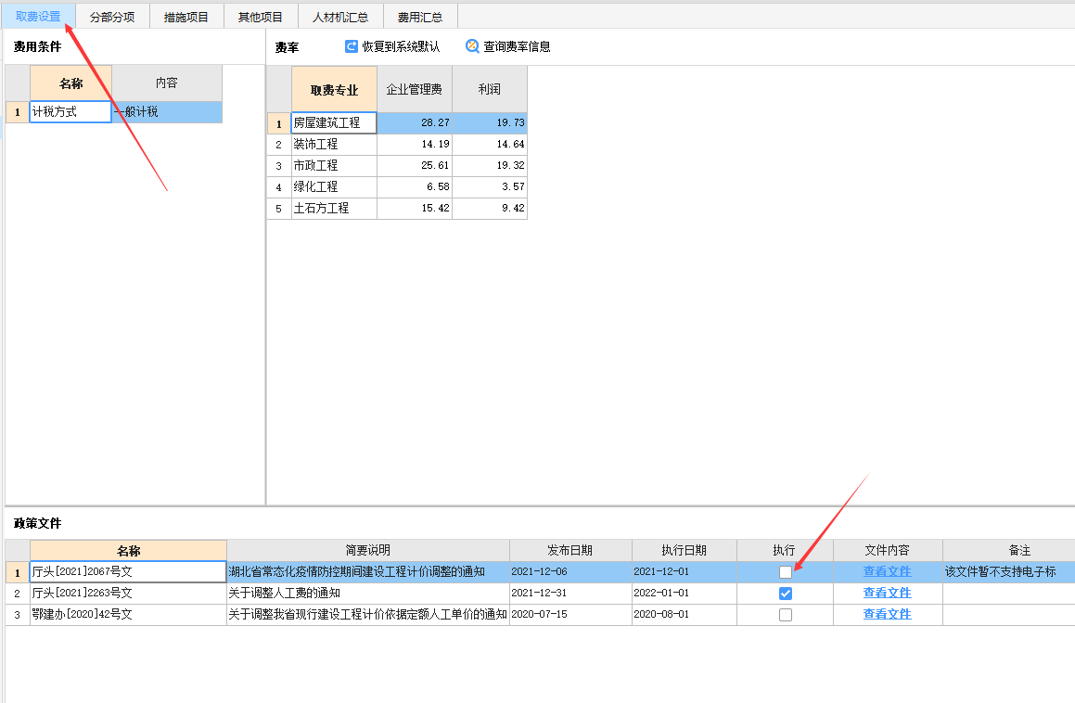Image resolution: width=1075 pixels, height=703 pixels.
Task: Click 查询费率信息 button
Action: point(508,46)
